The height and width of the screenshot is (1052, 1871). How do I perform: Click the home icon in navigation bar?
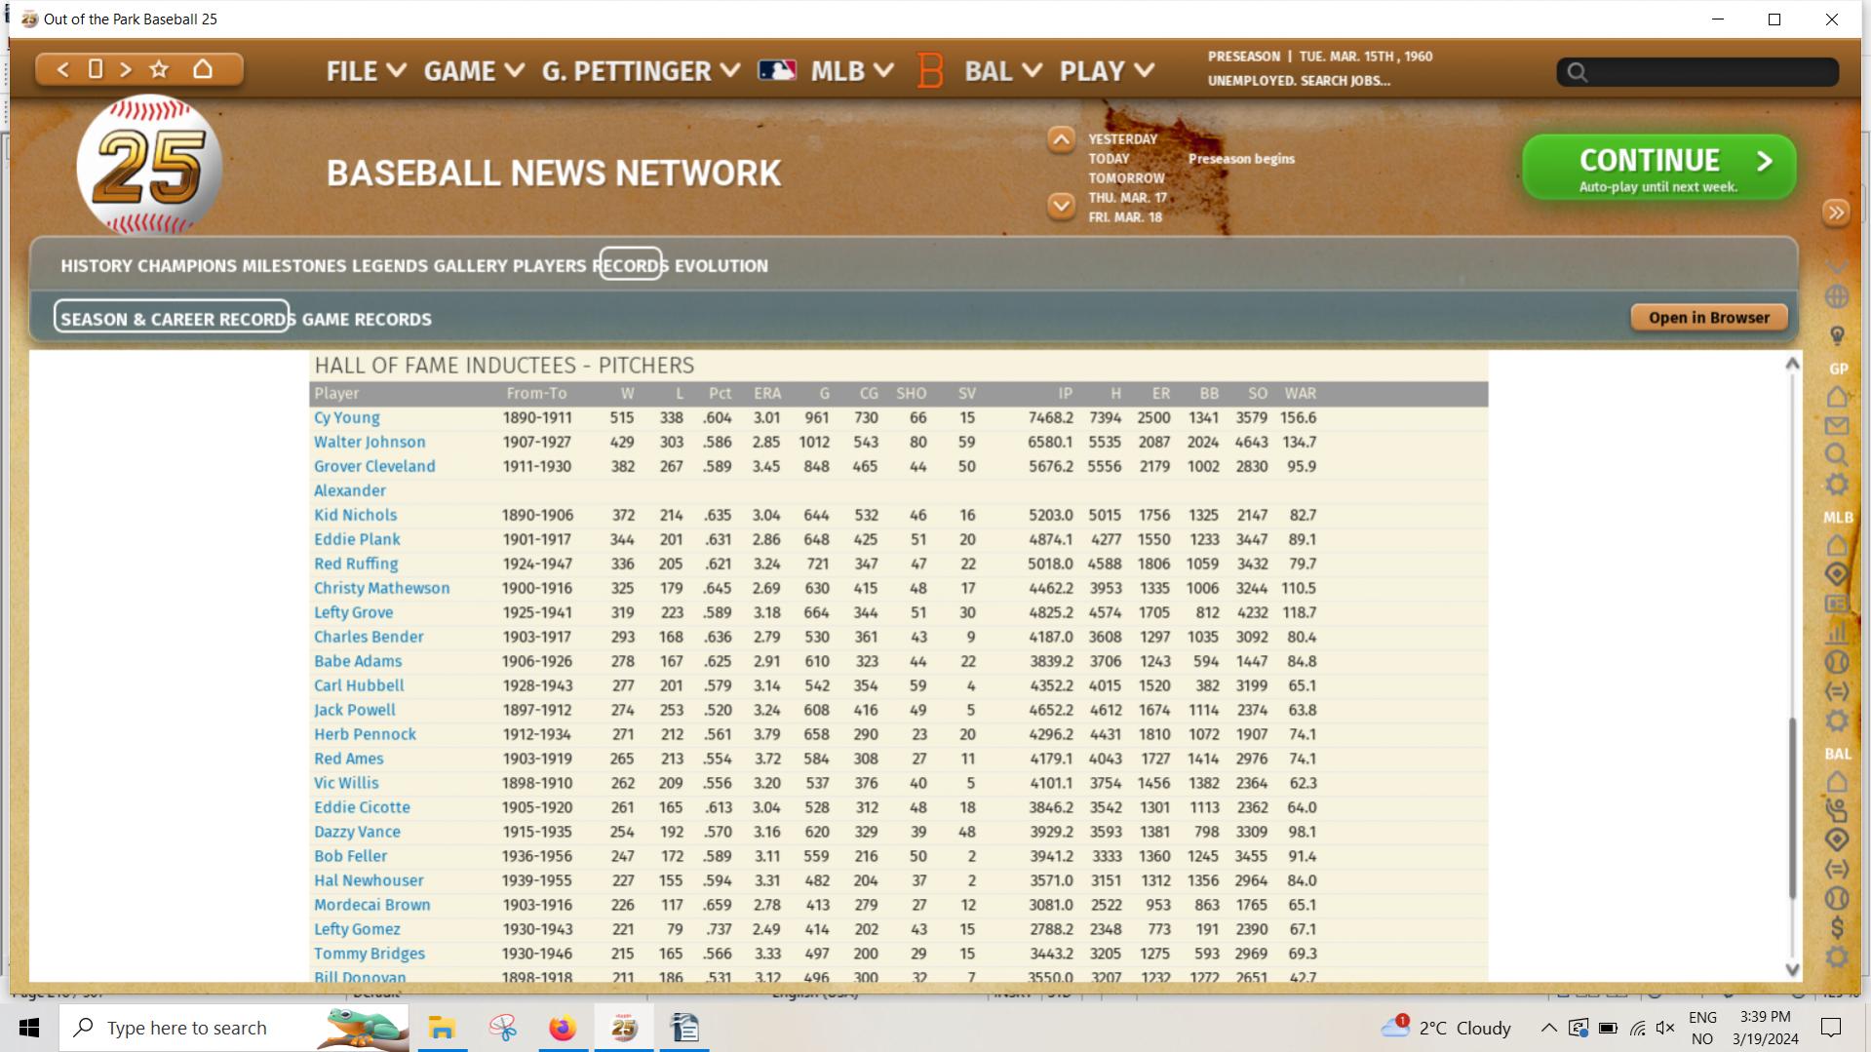(x=203, y=69)
